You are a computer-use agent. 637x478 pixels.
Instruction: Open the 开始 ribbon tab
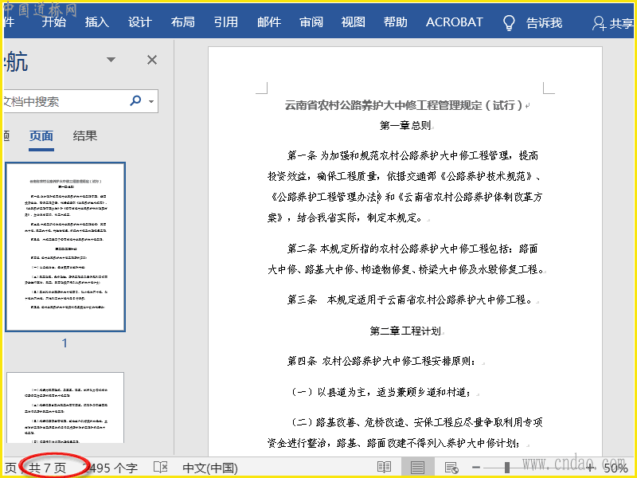click(53, 22)
